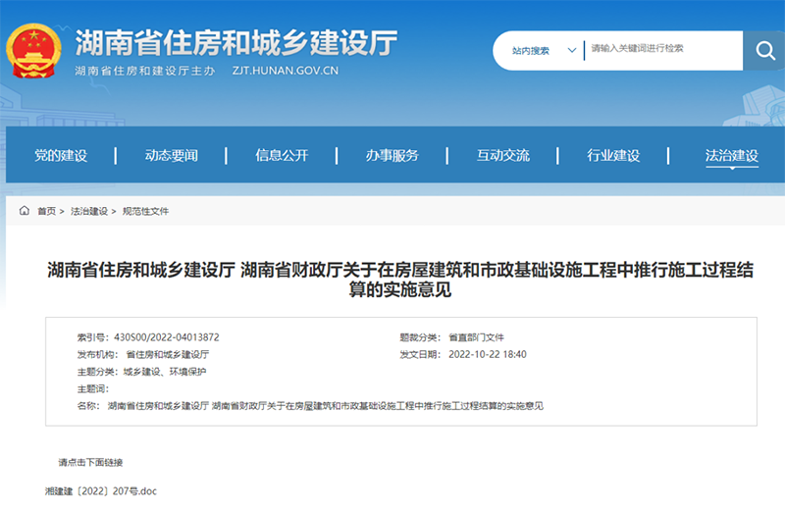The image size is (785, 511).
Task: Click the home icon in the breadcrumb
Action: point(25,211)
